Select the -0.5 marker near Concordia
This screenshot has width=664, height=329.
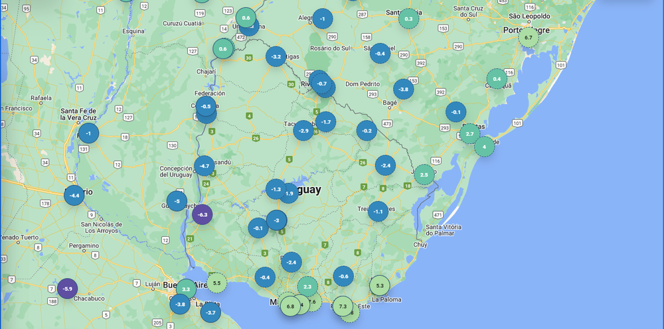click(206, 106)
